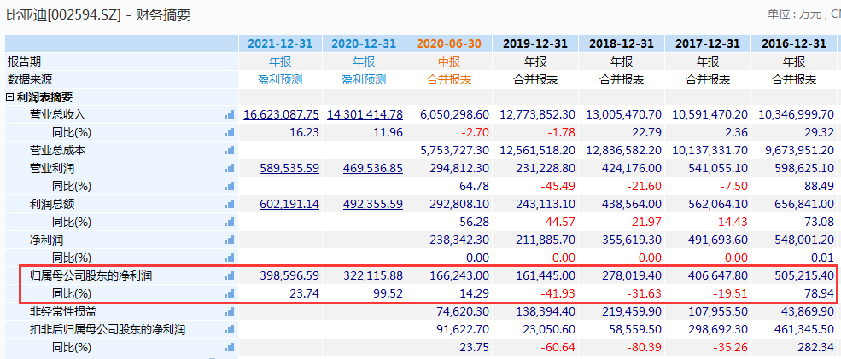Select the 2020-12-31 column header
Image resolution: width=841 pixels, height=359 pixels.
tap(364, 43)
